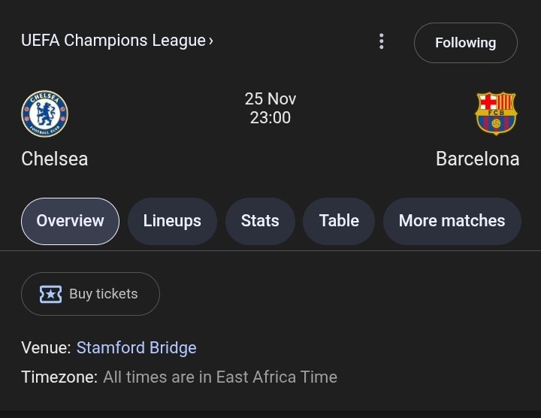Open the Stats tab
Image resolution: width=541 pixels, height=418 pixels.
point(260,221)
